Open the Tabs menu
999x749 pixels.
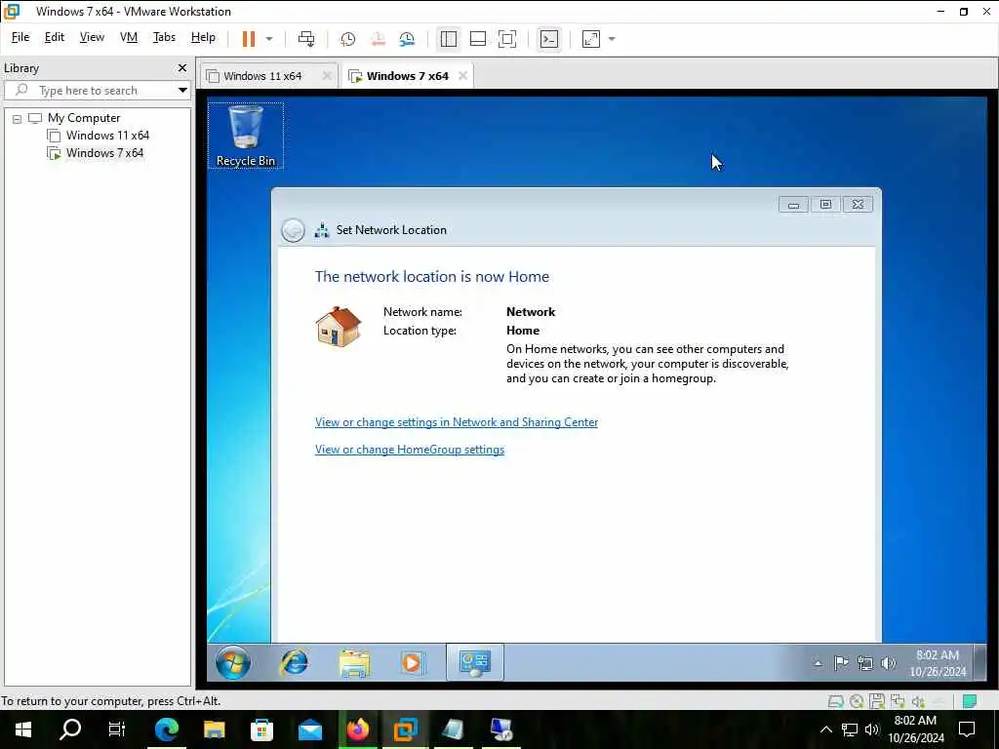click(164, 37)
